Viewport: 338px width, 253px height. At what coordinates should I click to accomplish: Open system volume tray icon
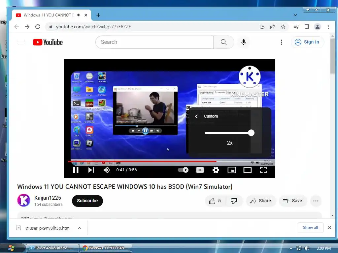tap(307, 248)
